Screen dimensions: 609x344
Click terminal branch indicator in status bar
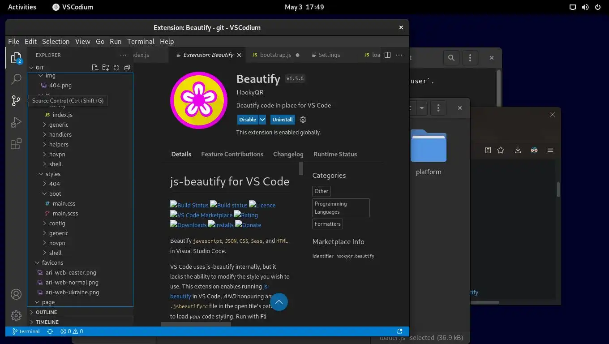26,331
